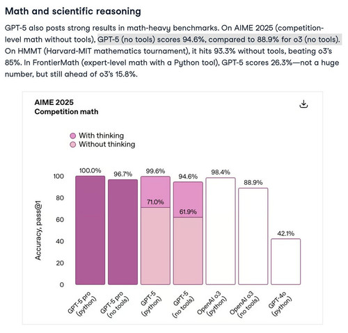Toggle the Without thinking legend marker
The image size is (348, 333).
pos(73,145)
